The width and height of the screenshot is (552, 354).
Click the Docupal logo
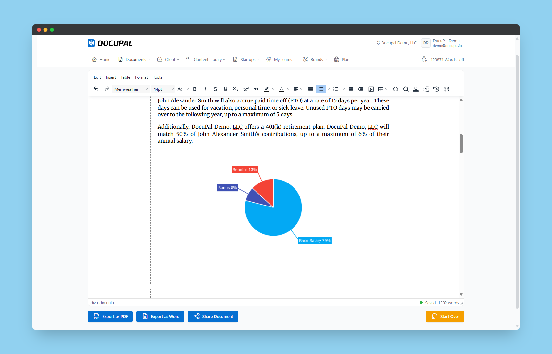point(110,43)
